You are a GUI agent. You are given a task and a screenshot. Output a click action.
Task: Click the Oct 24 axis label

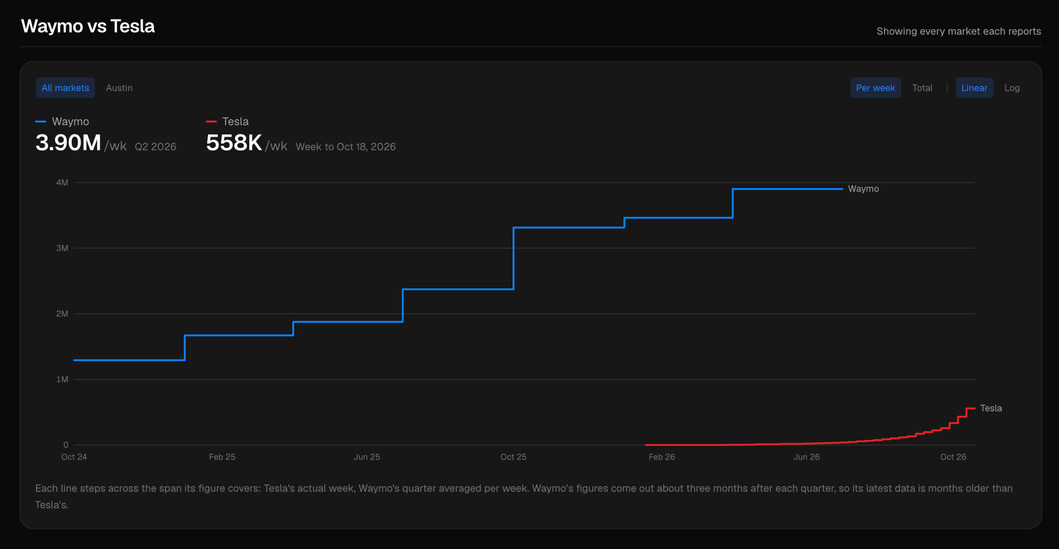(74, 457)
